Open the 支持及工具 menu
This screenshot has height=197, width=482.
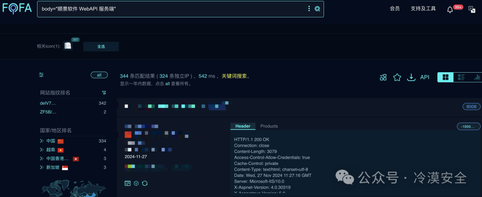(423, 8)
